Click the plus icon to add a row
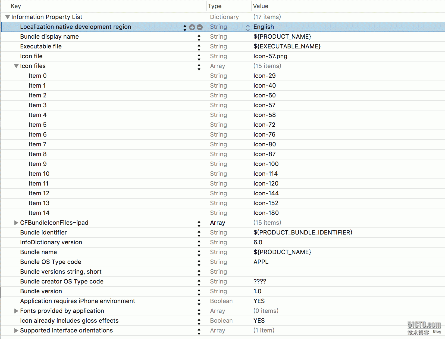The width and height of the screenshot is (445, 339). point(192,27)
